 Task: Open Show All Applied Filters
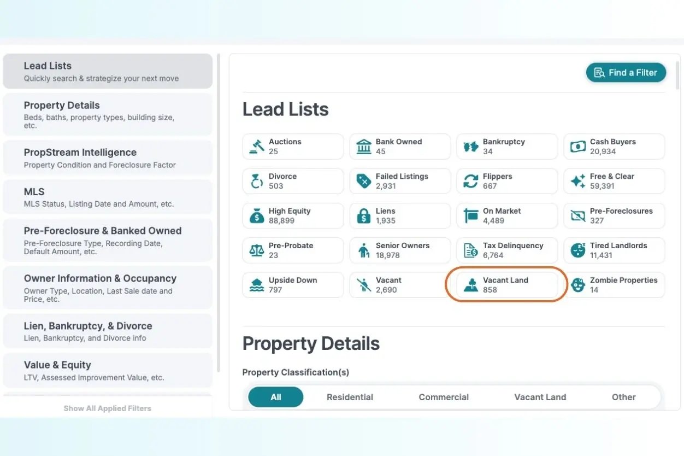click(107, 408)
